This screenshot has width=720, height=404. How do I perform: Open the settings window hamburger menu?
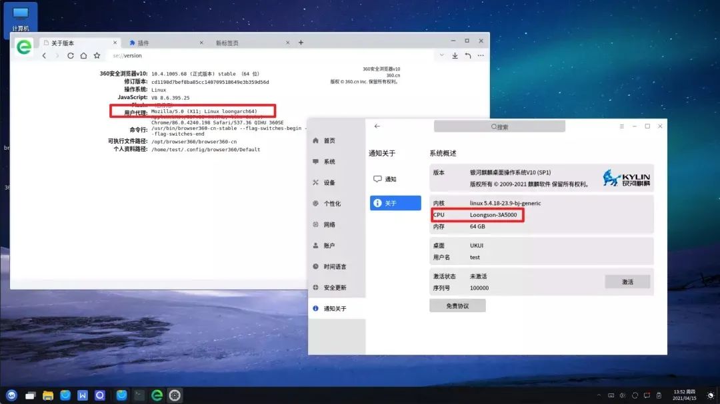tap(622, 126)
